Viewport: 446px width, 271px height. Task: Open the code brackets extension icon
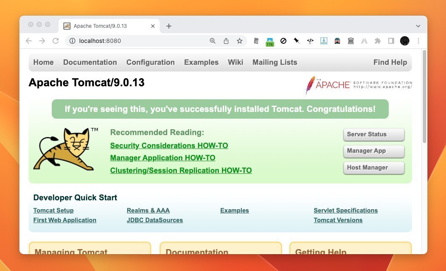tap(310, 41)
